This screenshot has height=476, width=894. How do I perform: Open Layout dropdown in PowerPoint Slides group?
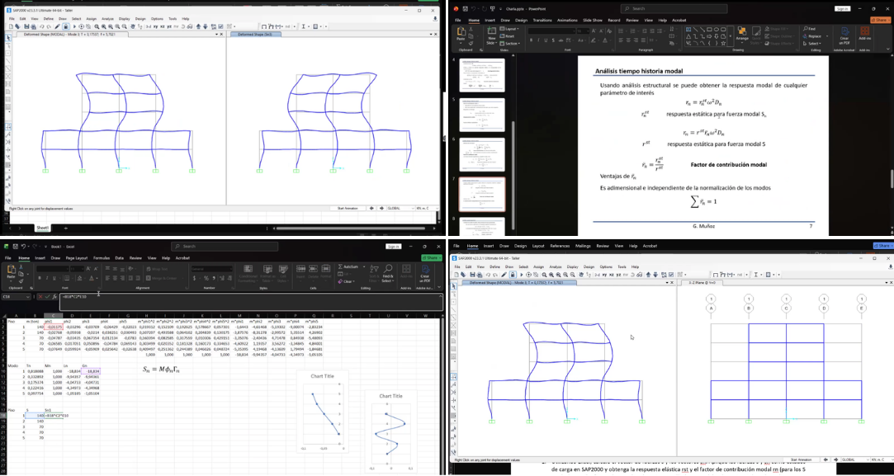[510, 29]
